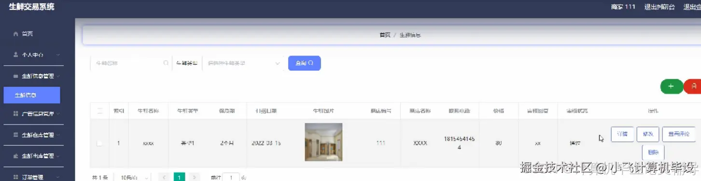Click the icon beside 生鲜信息管理
Screen dimensions: 701x181
pyautogui.click(x=15, y=76)
